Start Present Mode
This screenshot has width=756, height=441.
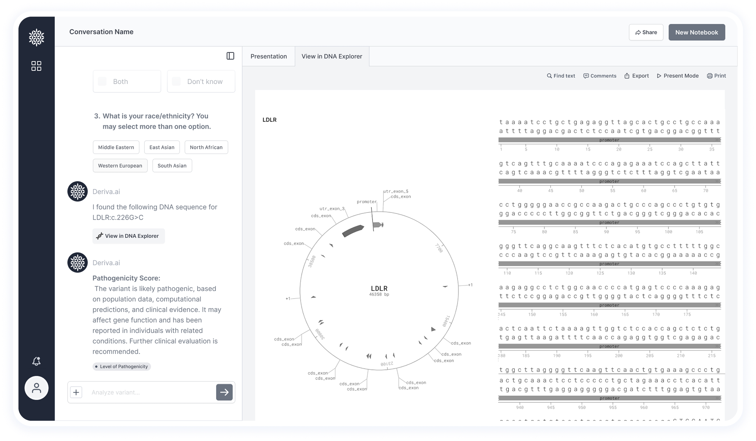pos(677,76)
